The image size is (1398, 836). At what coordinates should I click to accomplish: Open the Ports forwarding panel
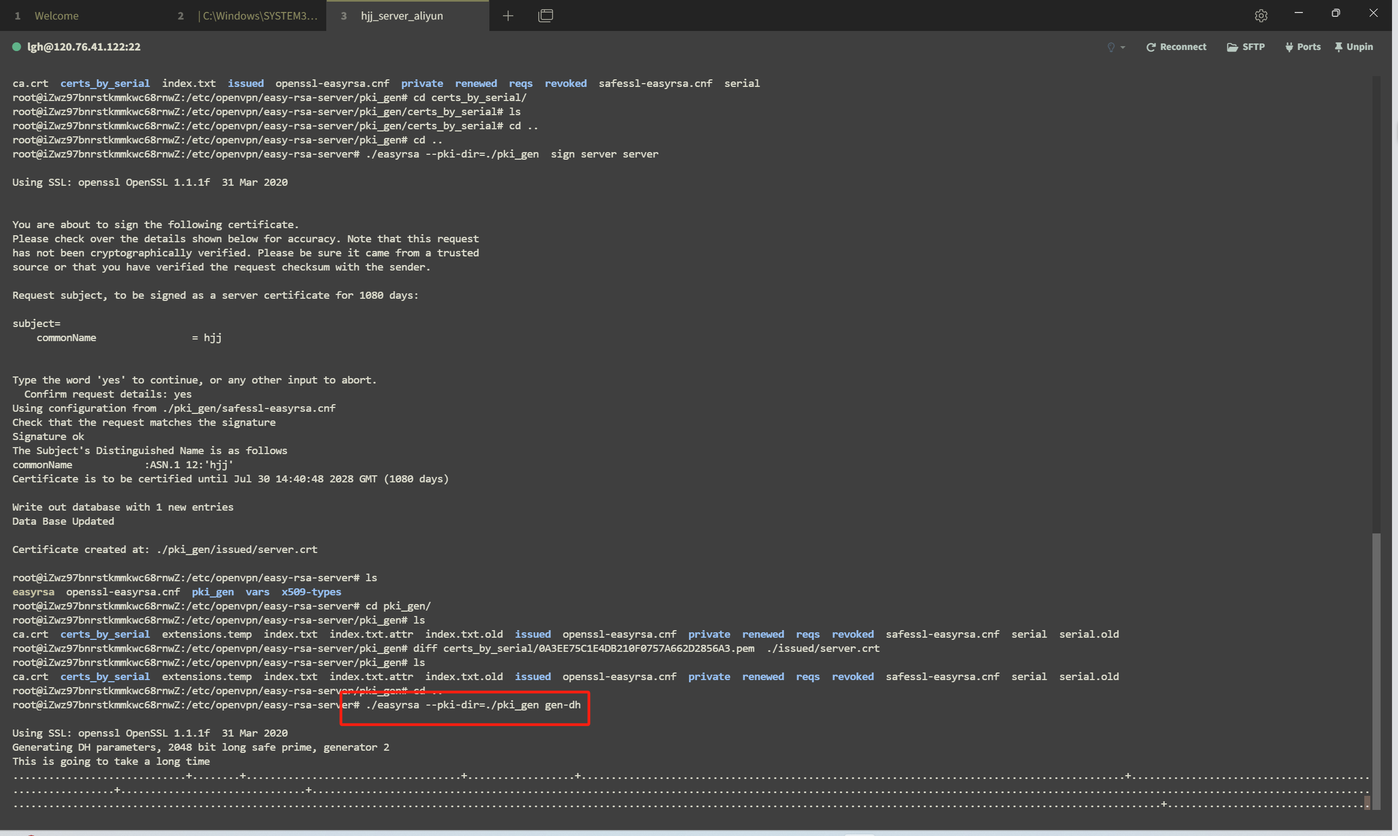tap(1303, 47)
